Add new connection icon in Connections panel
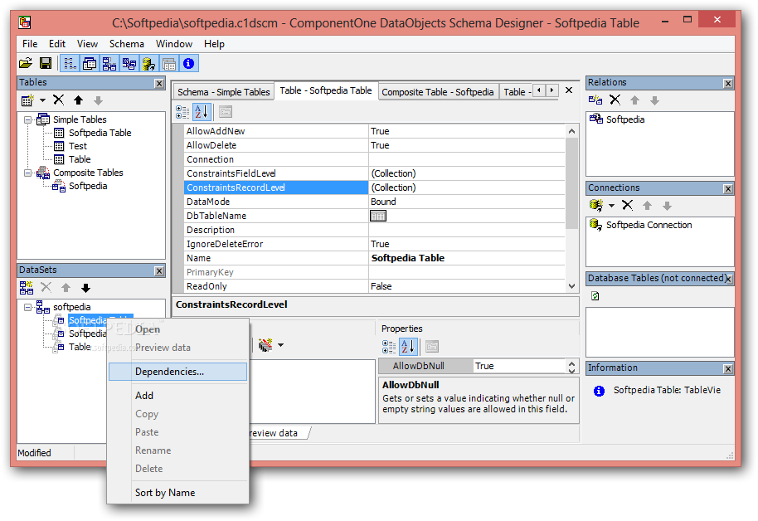The height and width of the screenshot is (521, 758). (x=595, y=206)
